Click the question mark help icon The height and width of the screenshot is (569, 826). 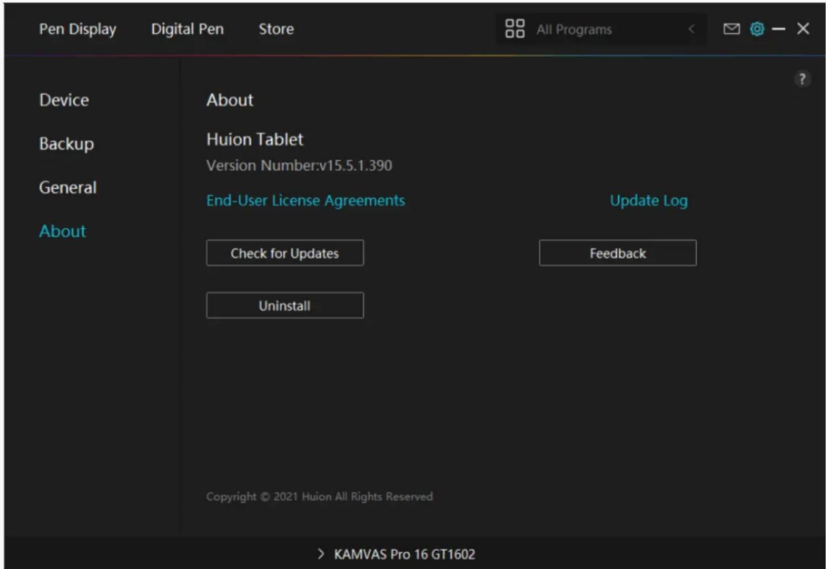802,79
